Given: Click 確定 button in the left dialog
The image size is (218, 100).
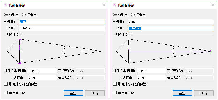Looking at the screenshot, I should pyautogui.click(x=73, y=93).
